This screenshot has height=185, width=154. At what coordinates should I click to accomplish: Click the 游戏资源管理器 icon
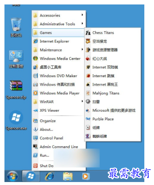(x=88, y=50)
